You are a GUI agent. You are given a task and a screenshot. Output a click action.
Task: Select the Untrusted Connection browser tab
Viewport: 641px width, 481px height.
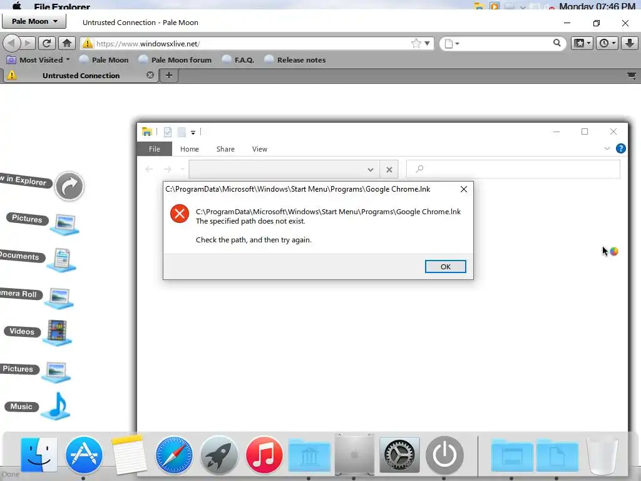click(81, 75)
